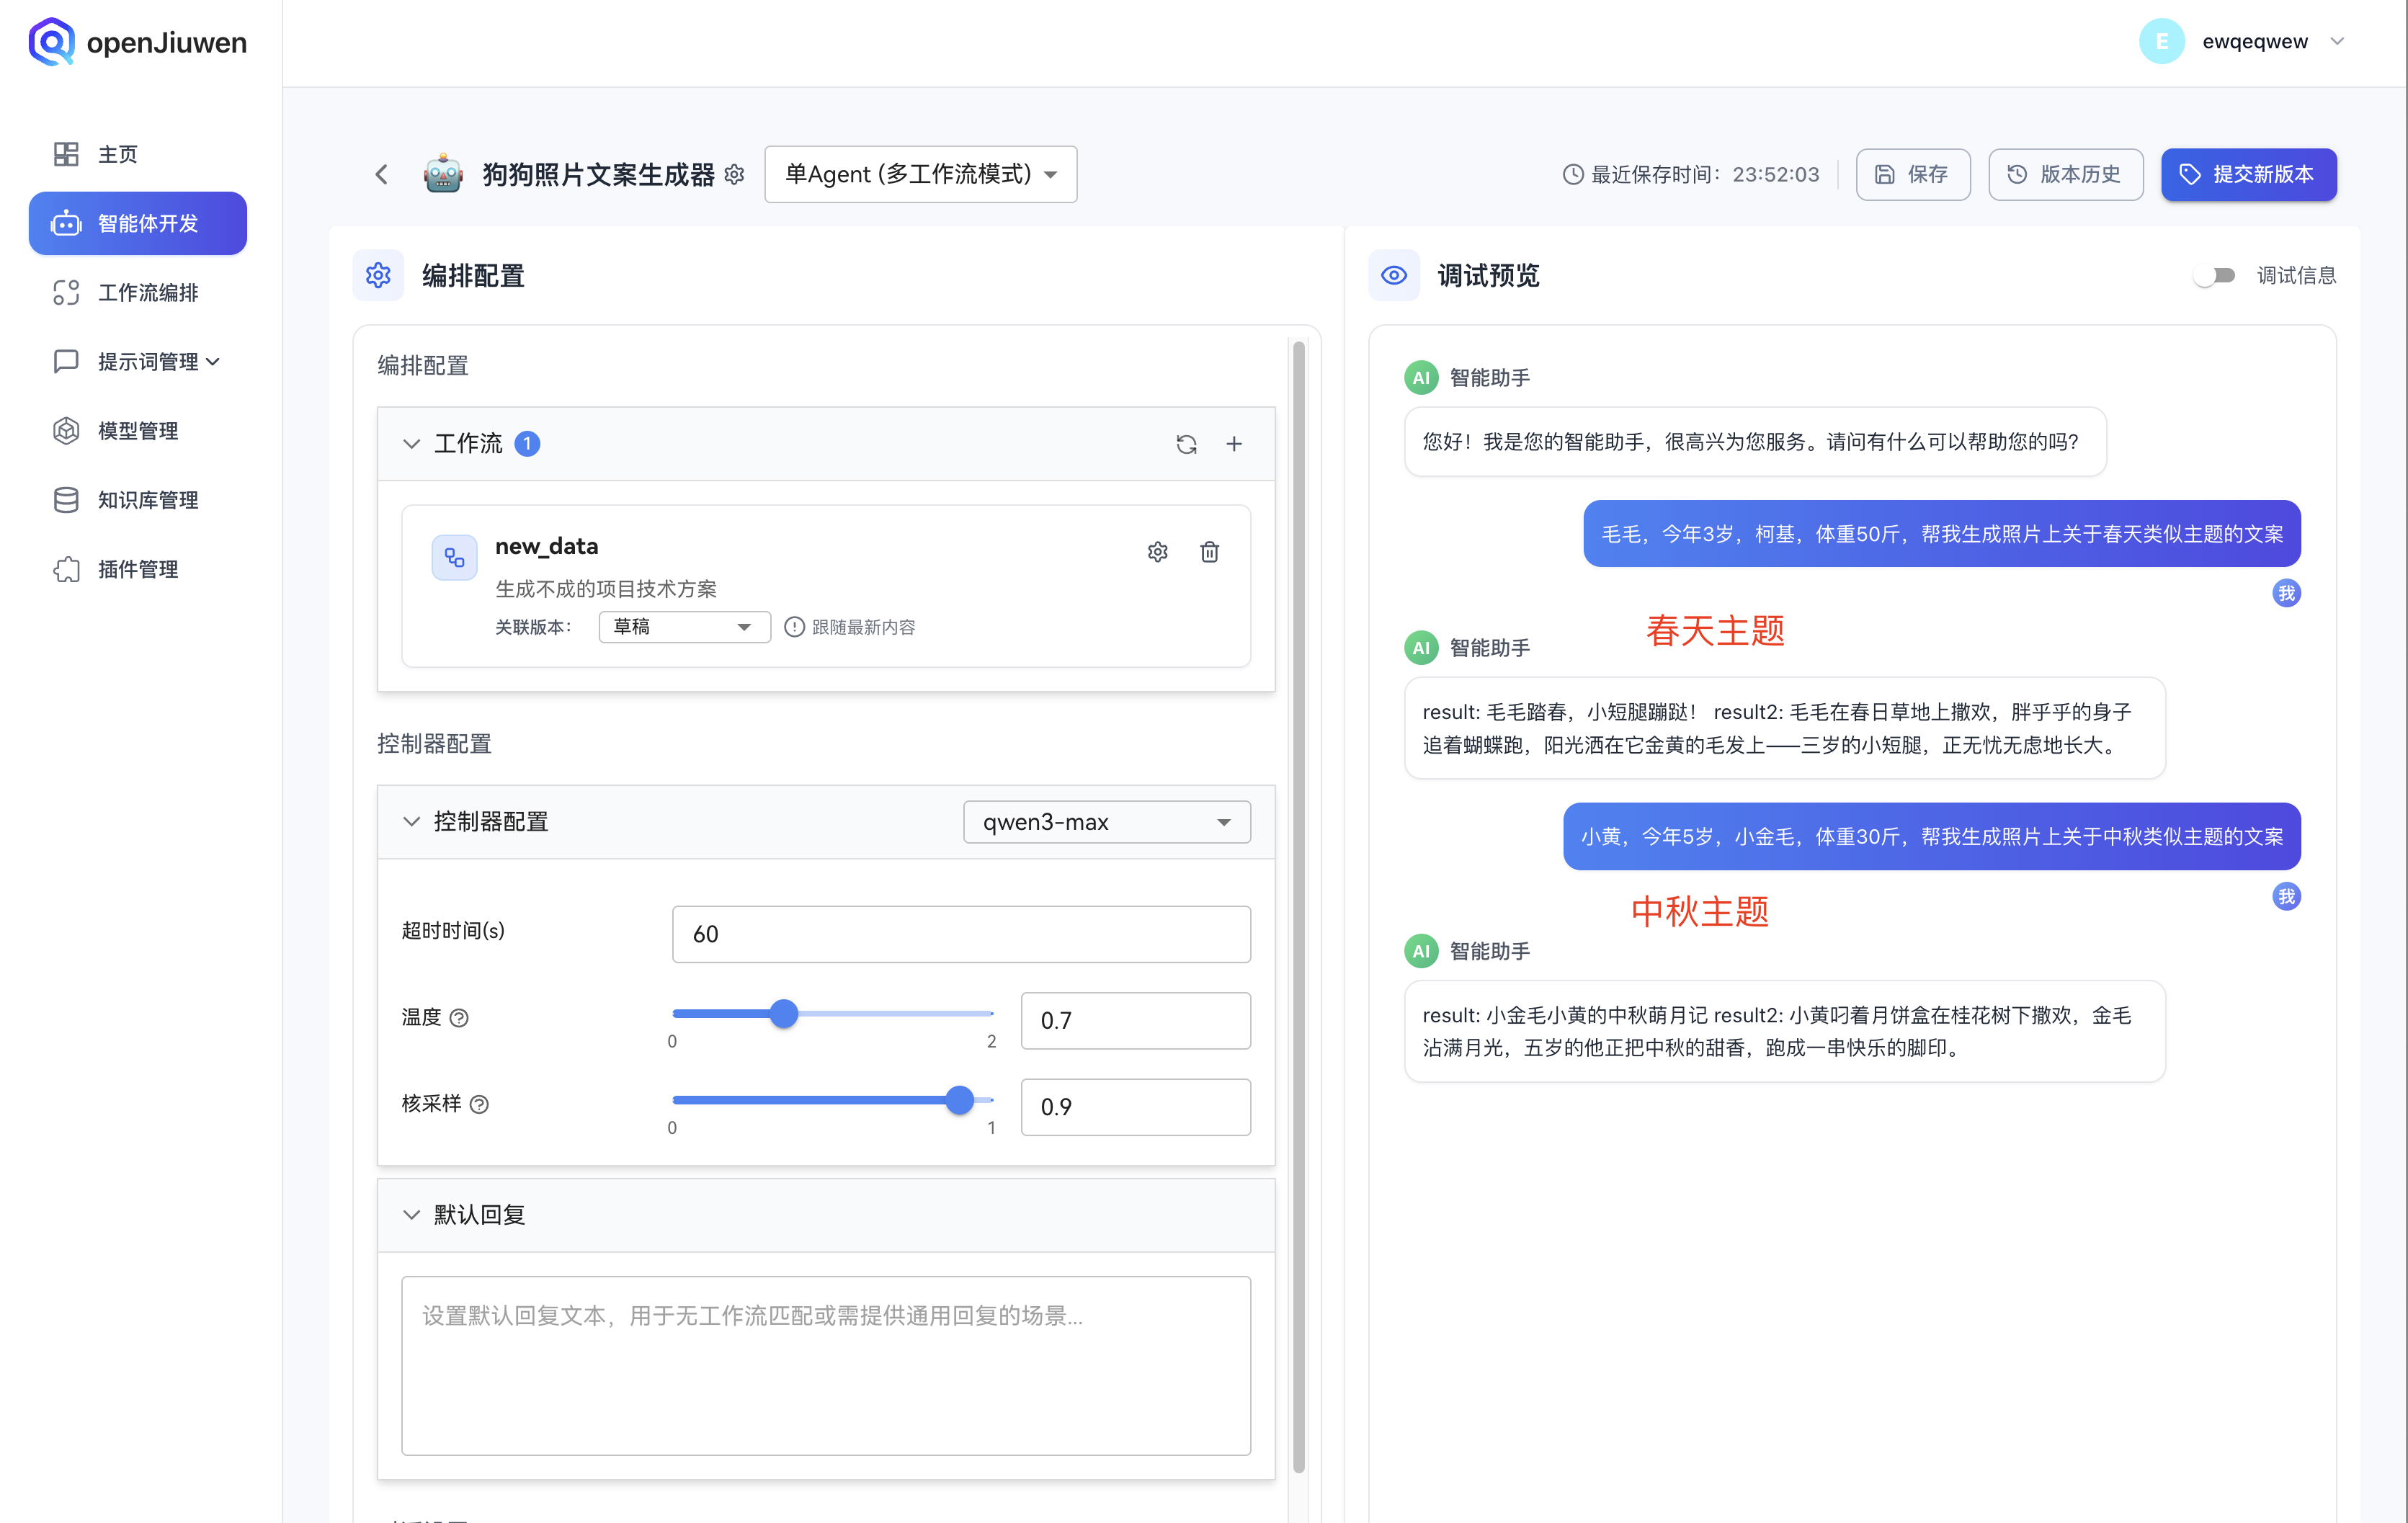Image resolution: width=2408 pixels, height=1523 pixels.
Task: Add a new workflow with the plus icon
Action: coord(1234,443)
